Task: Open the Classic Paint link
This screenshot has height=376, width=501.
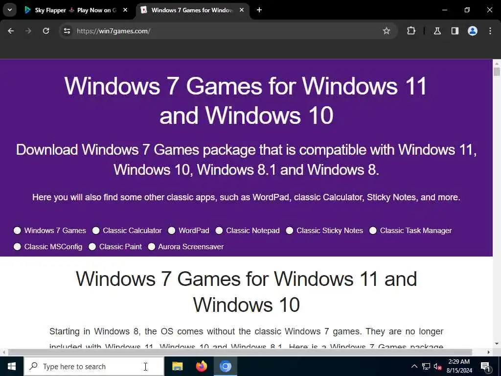Action: (x=120, y=247)
